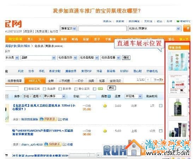
Task: Switch to the 二手闲置 tab
Action: pos(64,81)
